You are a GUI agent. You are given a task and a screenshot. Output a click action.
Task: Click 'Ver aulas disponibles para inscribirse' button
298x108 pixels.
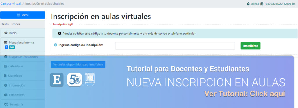point(78,65)
